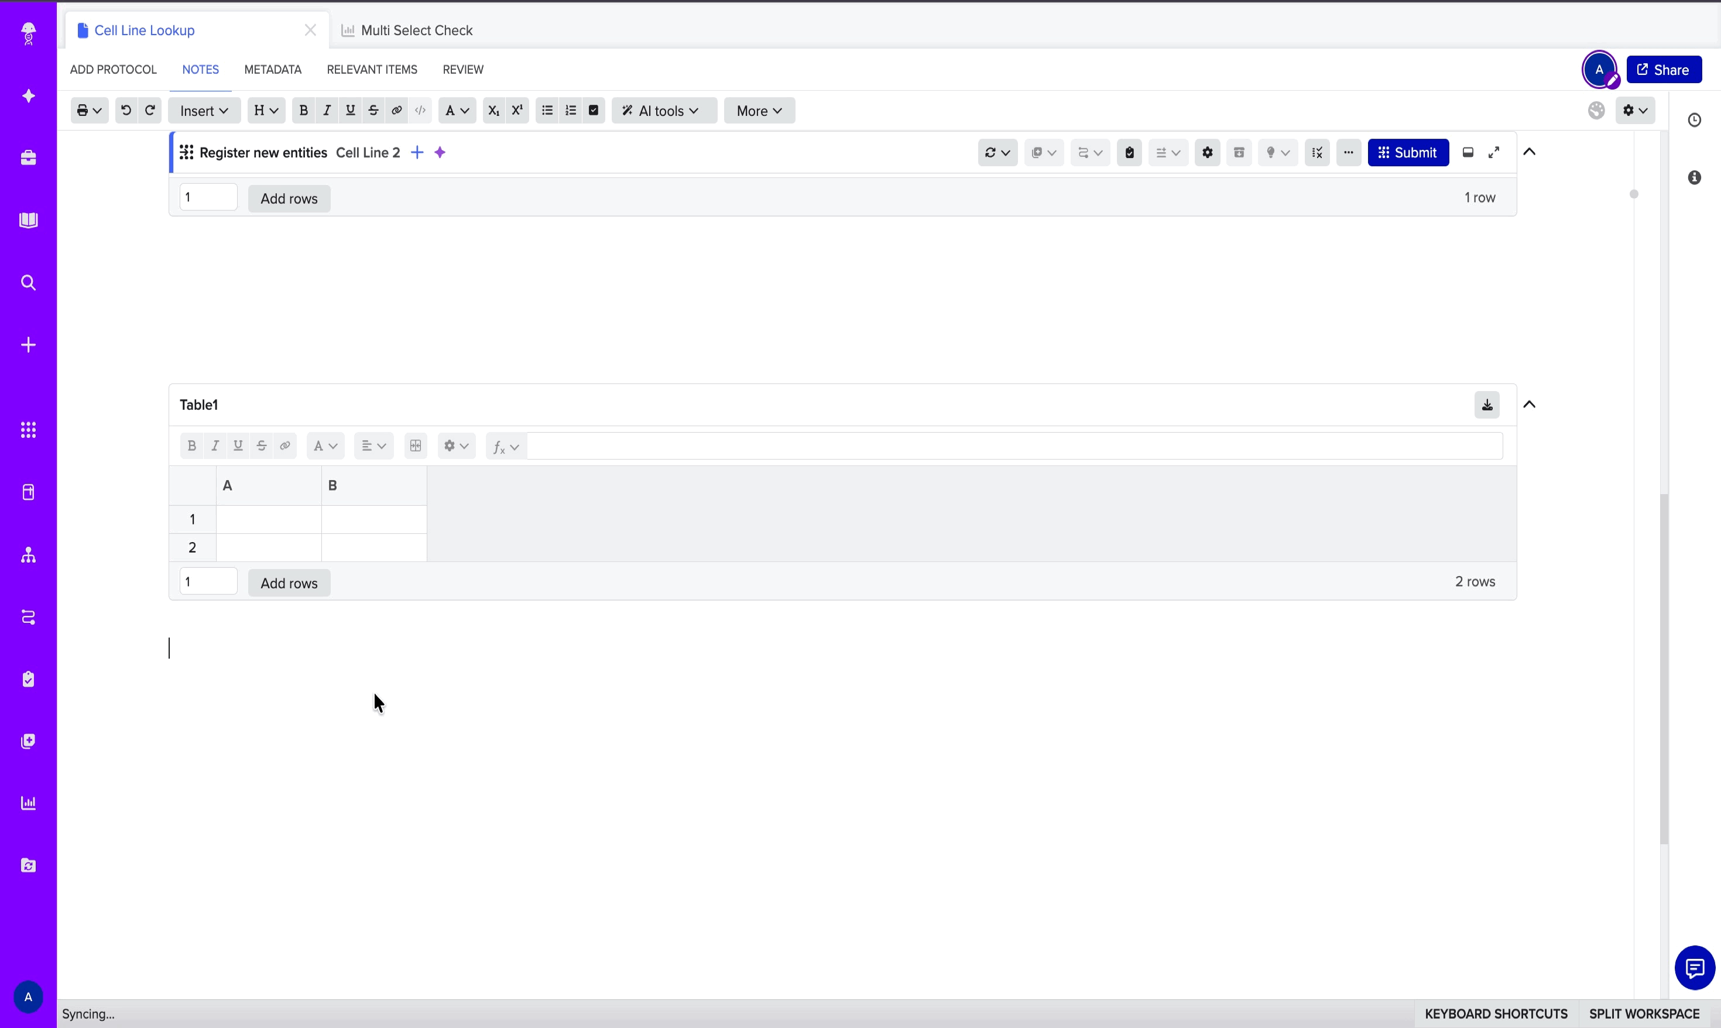Open the Insert dropdown
The image size is (1721, 1028).
(203, 110)
